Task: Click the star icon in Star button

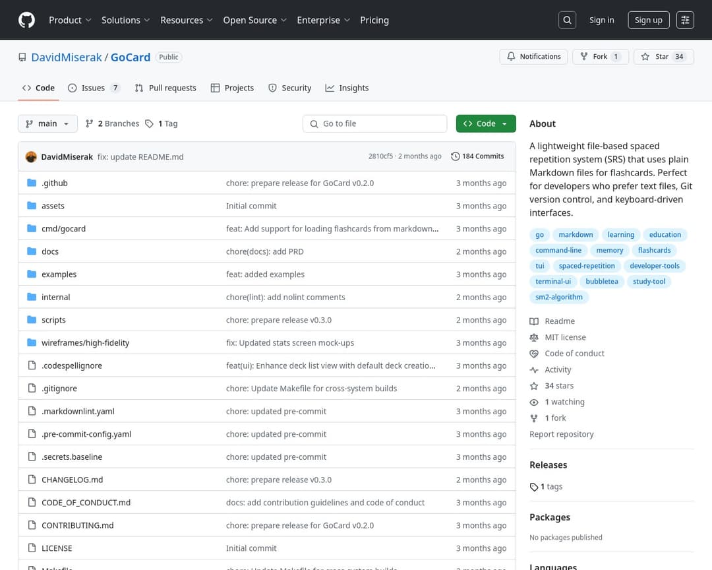Action: click(x=645, y=56)
